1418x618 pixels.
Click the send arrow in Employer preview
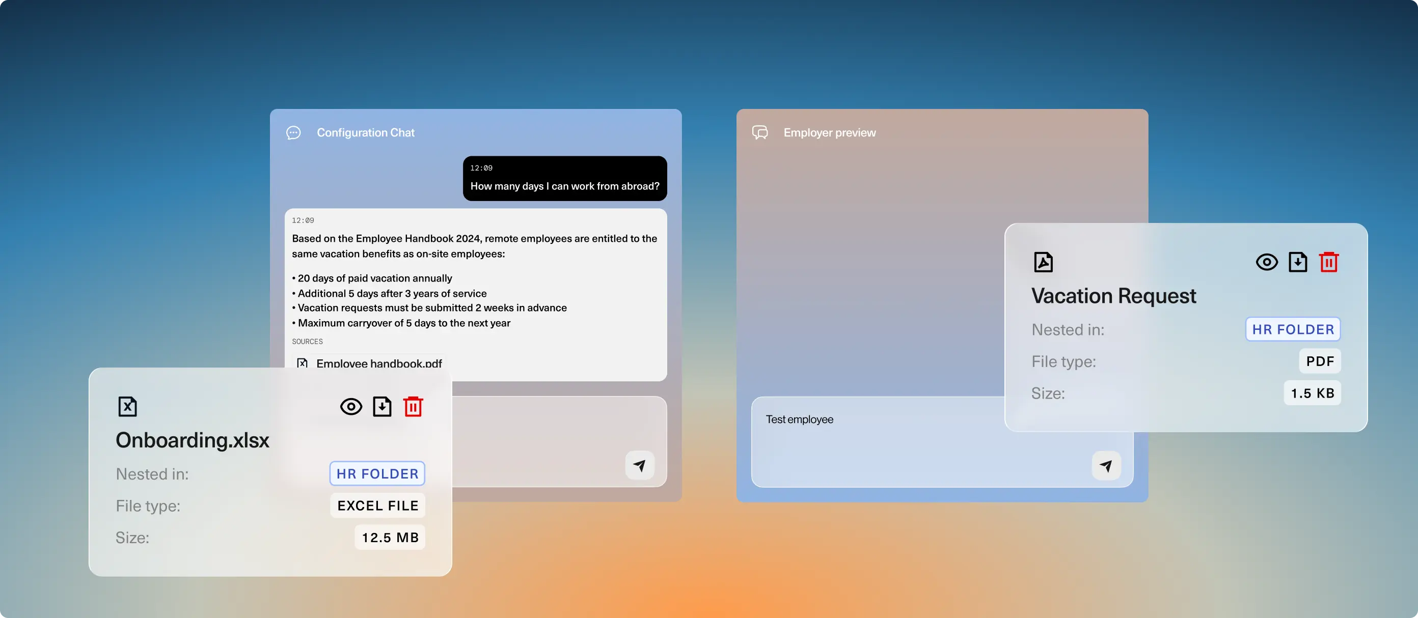pos(1106,465)
